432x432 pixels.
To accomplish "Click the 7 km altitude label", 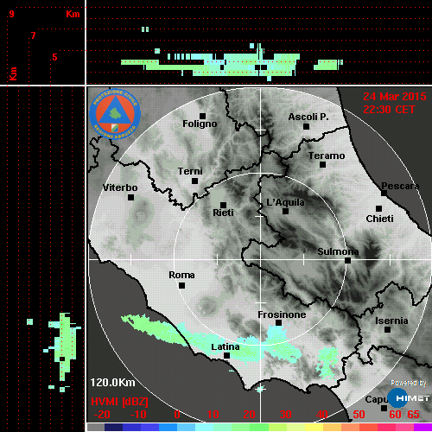I will 34,35.
